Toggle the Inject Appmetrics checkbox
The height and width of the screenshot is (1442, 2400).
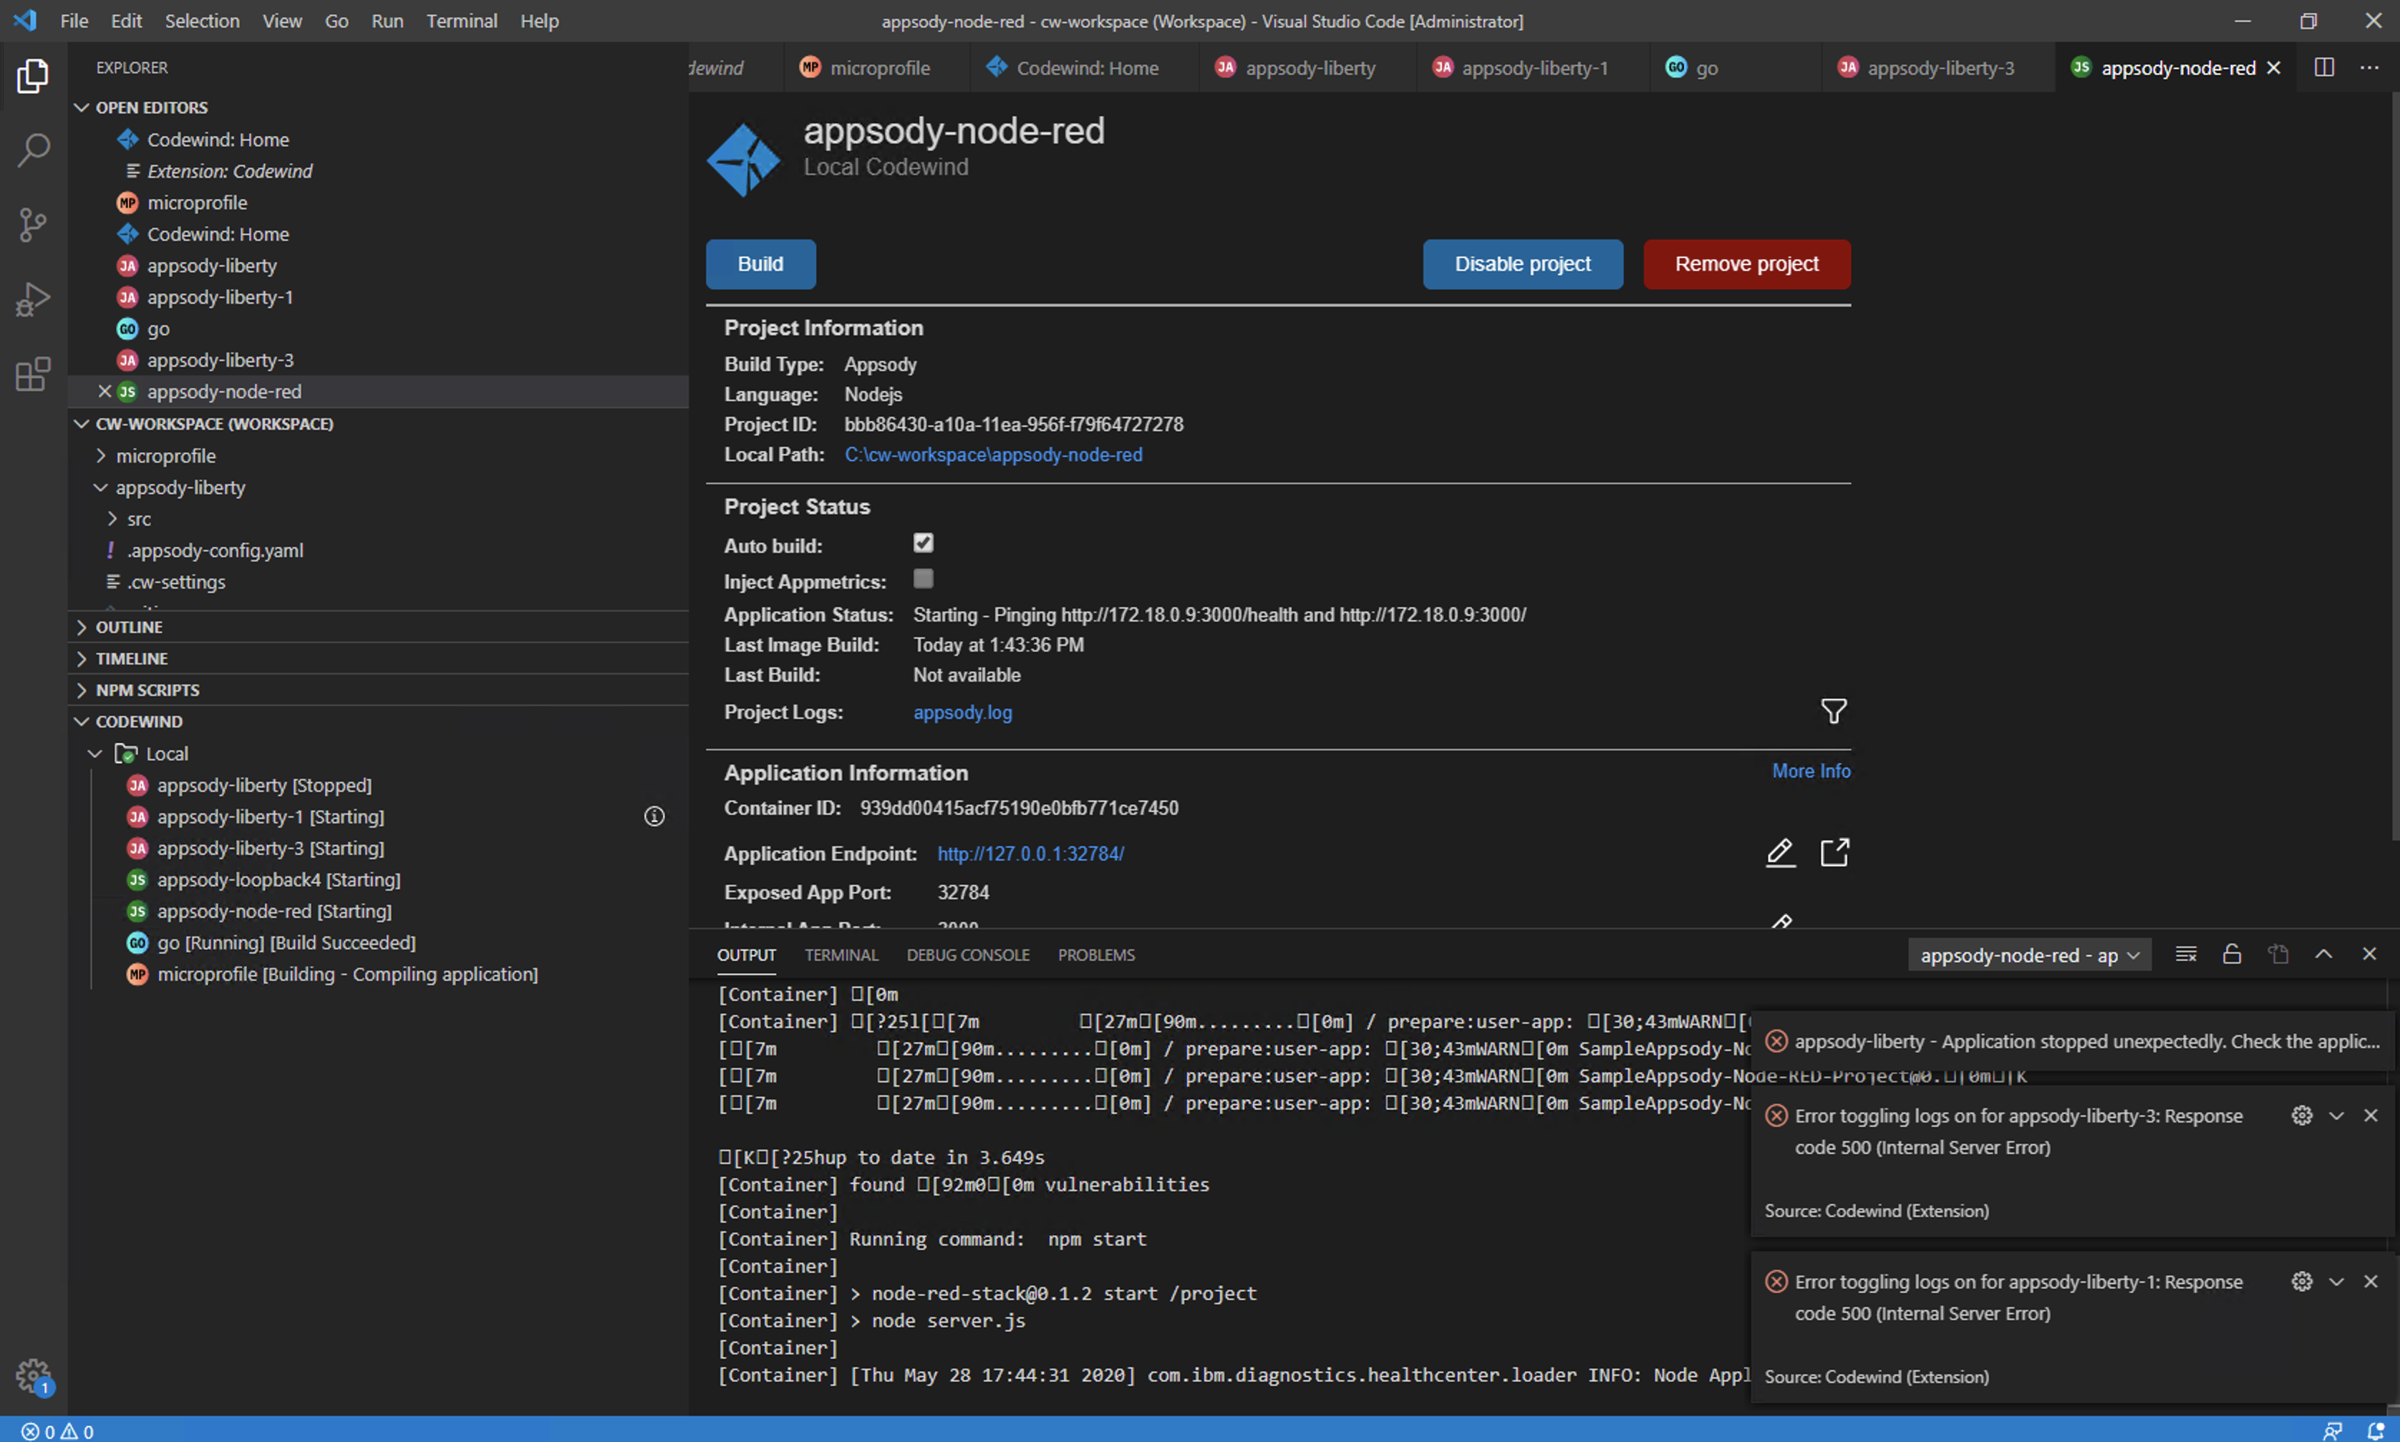point(923,579)
